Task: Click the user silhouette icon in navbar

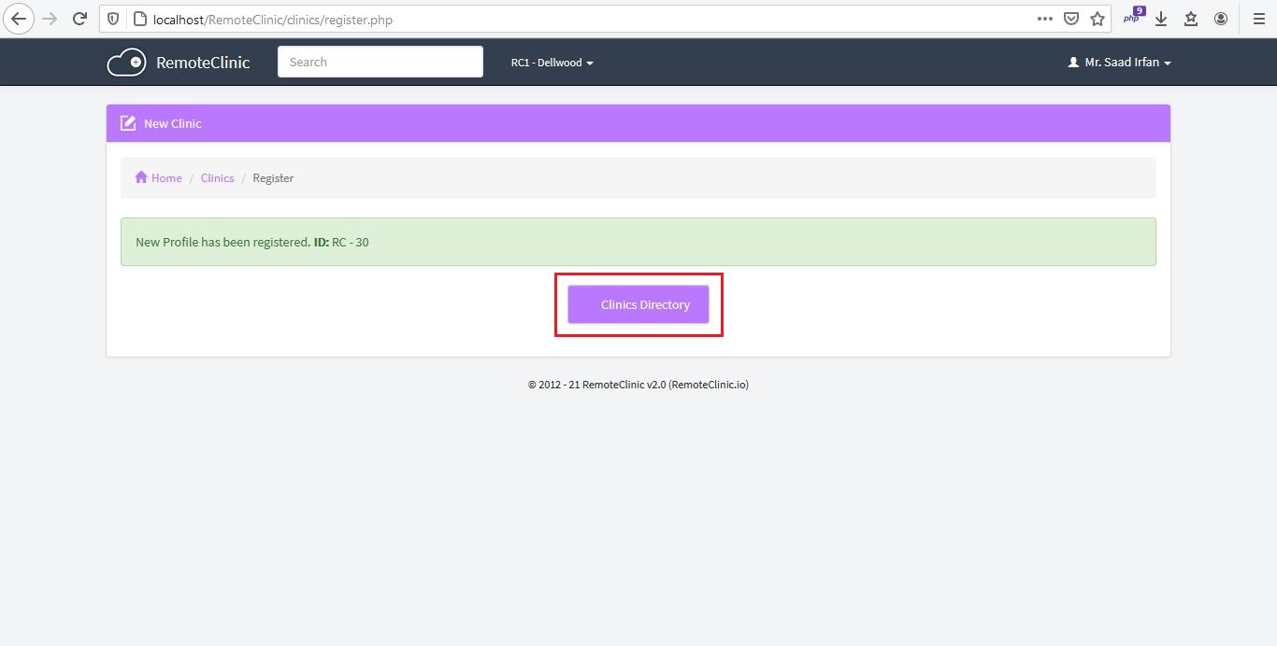Action: tap(1073, 63)
